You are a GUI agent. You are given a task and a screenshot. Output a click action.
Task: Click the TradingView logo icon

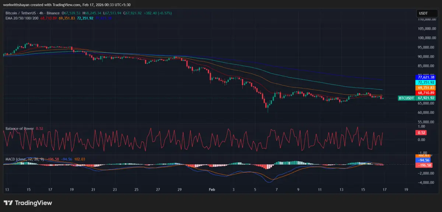pyautogui.click(x=8, y=203)
